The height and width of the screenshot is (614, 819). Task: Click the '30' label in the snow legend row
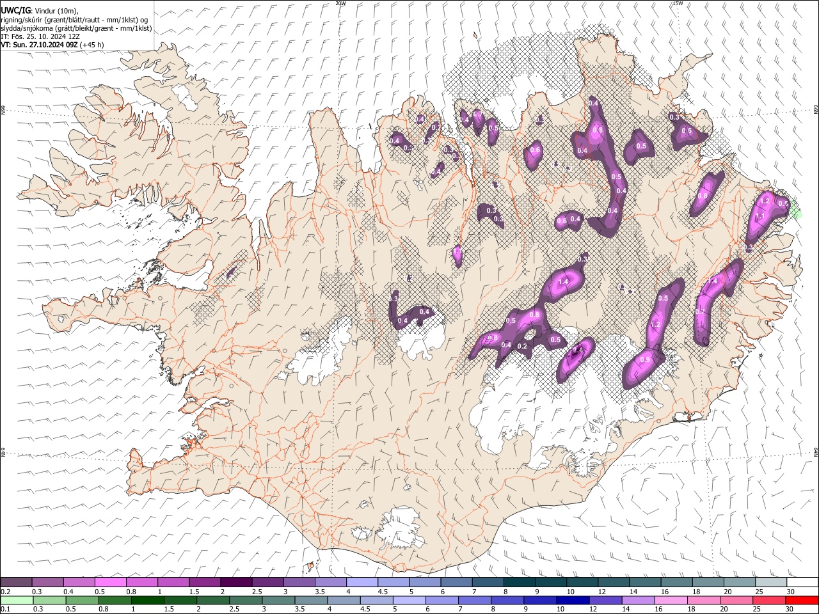(x=791, y=592)
